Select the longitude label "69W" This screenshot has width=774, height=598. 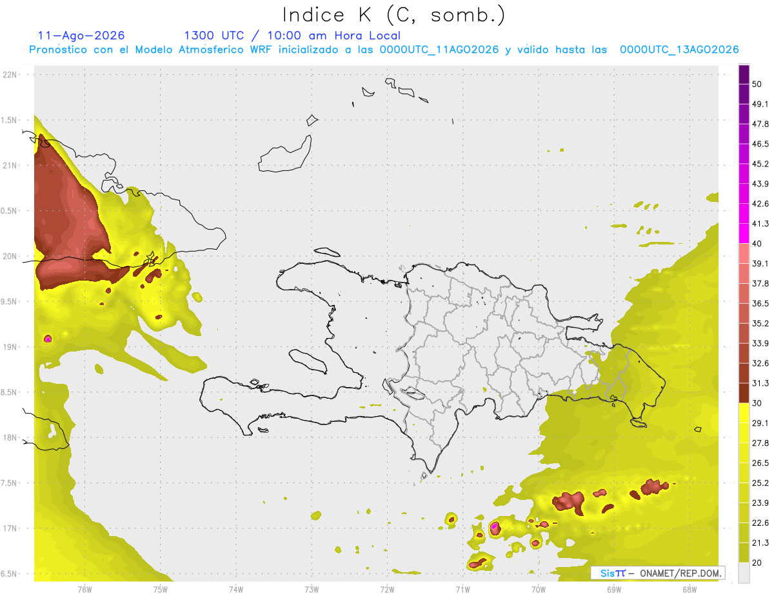(x=614, y=589)
